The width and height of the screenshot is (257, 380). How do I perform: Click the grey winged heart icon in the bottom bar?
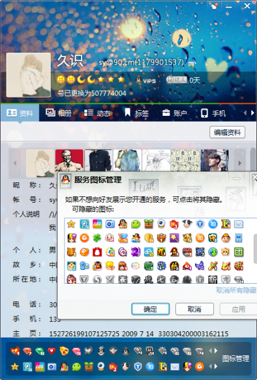tap(89, 351)
